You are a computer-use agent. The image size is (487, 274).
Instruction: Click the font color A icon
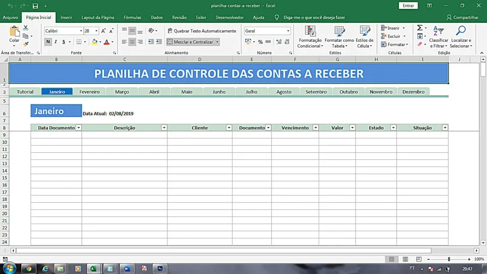[x=107, y=42]
